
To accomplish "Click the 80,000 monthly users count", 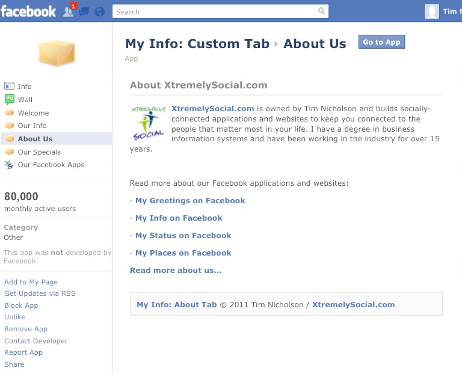I will coord(21,197).
